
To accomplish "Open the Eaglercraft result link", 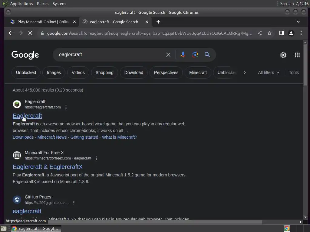I will [x=27, y=116].
